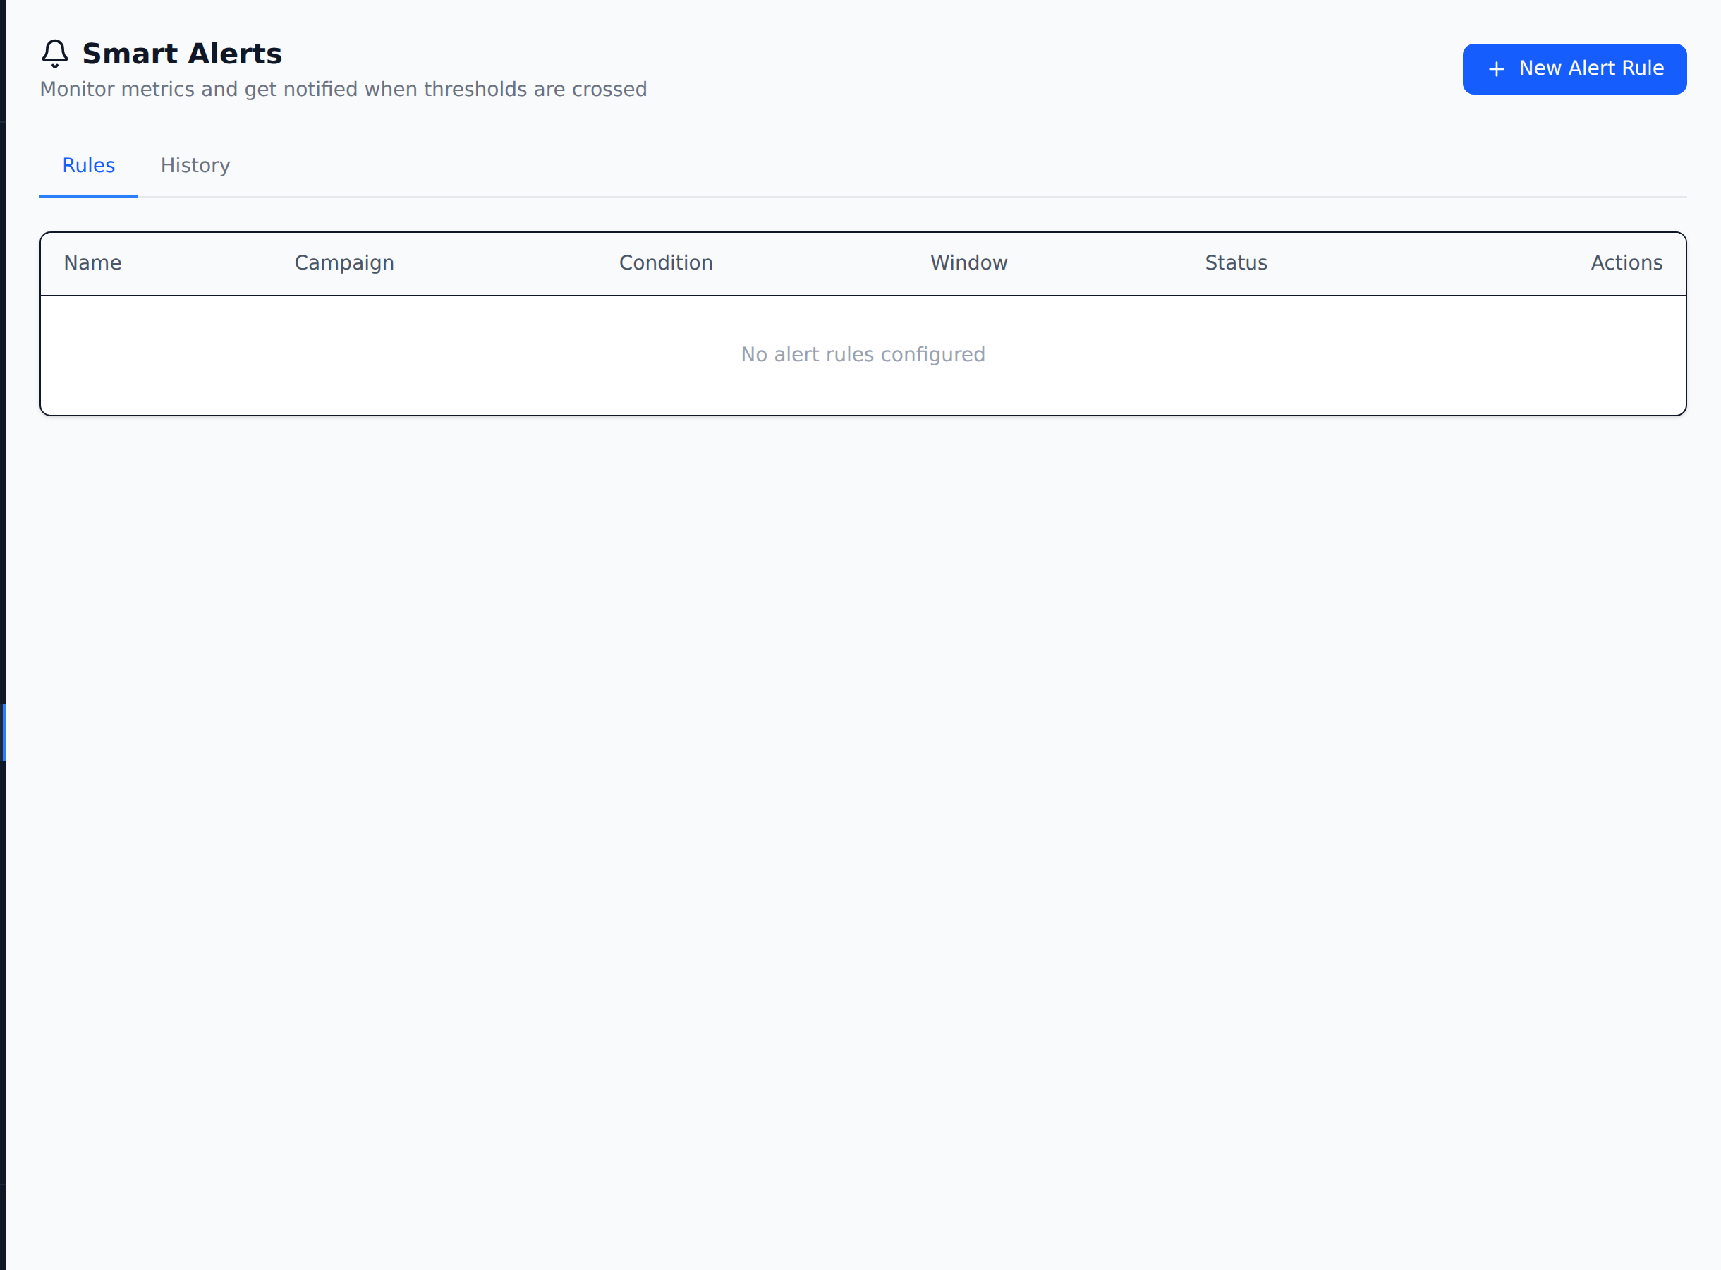The width and height of the screenshot is (1721, 1270).
Task: Click the Smart Alerts page title
Action: click(182, 53)
